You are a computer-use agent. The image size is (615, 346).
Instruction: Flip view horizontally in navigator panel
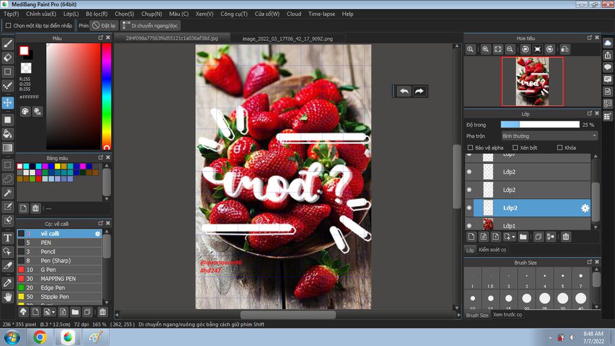[x=565, y=49]
